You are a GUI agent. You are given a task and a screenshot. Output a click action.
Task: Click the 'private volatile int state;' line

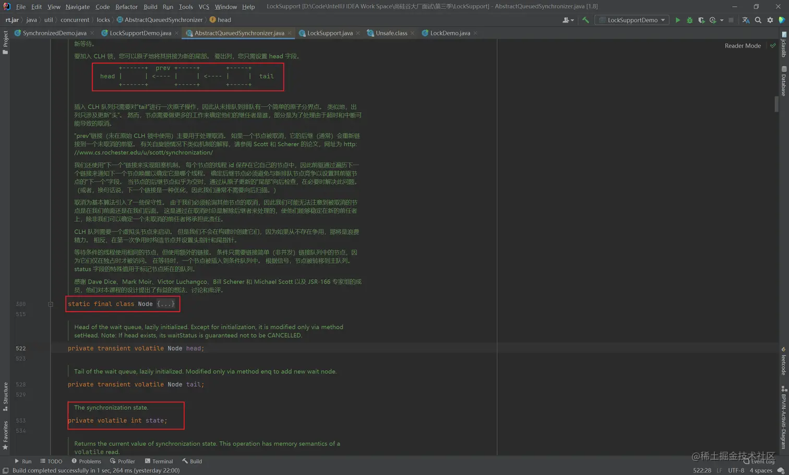click(117, 420)
